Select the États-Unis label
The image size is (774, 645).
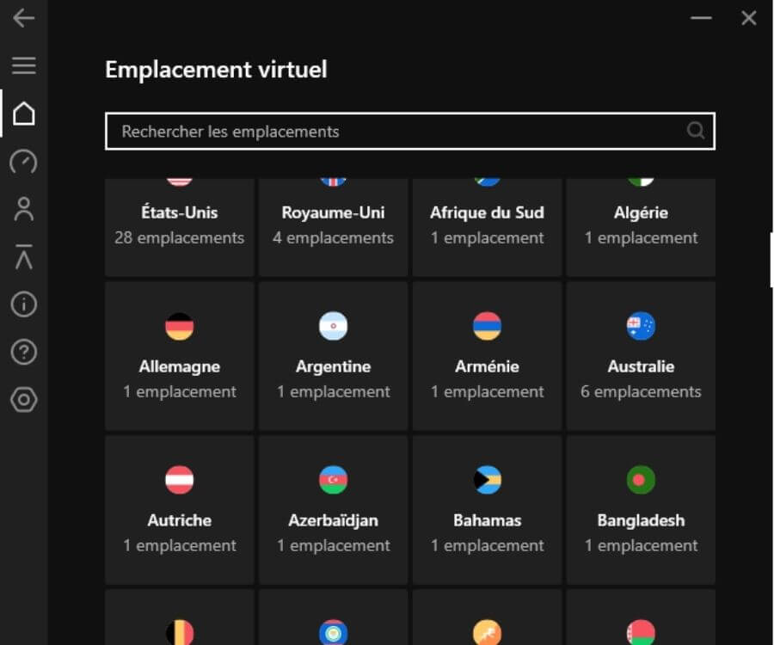coord(179,212)
